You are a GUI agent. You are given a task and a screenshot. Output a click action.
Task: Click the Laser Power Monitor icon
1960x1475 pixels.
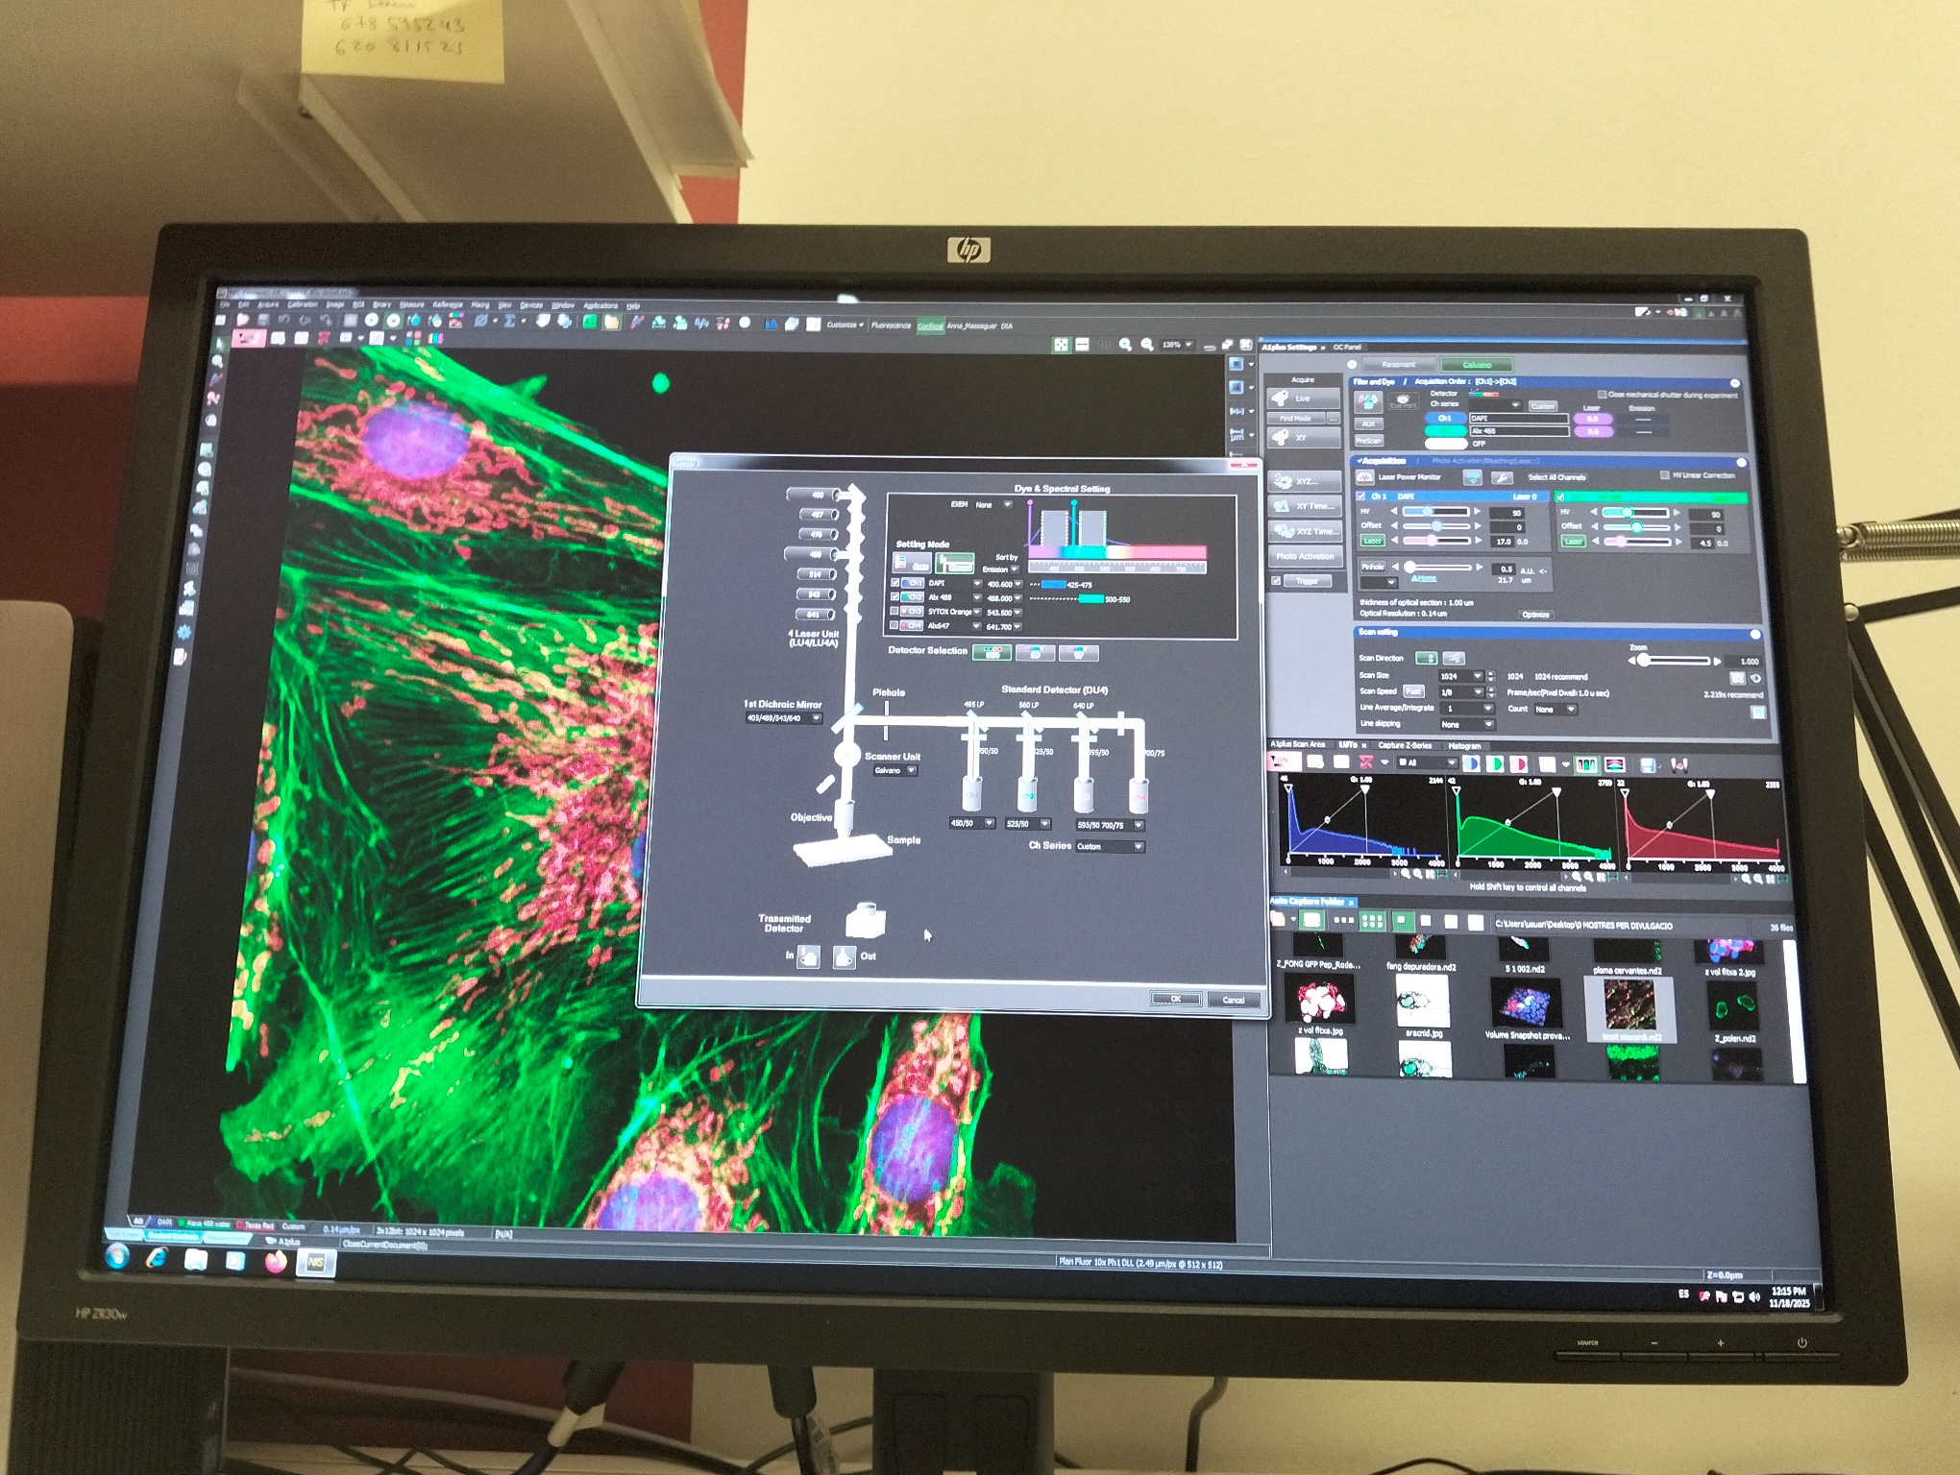click(1365, 477)
